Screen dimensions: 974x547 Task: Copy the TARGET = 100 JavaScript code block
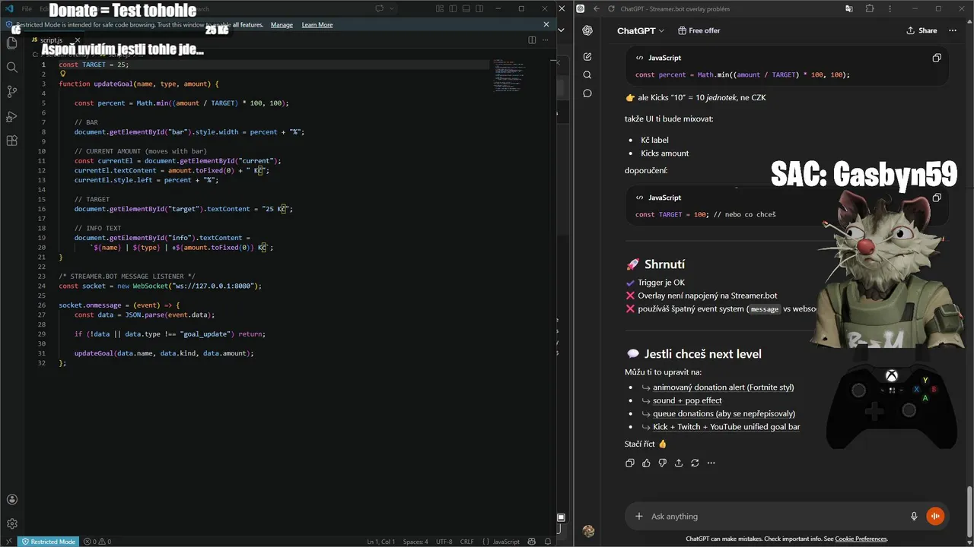[937, 198]
